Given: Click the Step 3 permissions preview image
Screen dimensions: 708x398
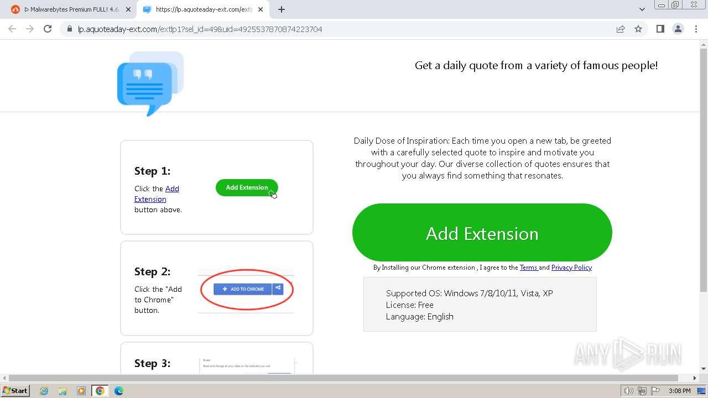Looking at the screenshot, I should [x=247, y=365].
